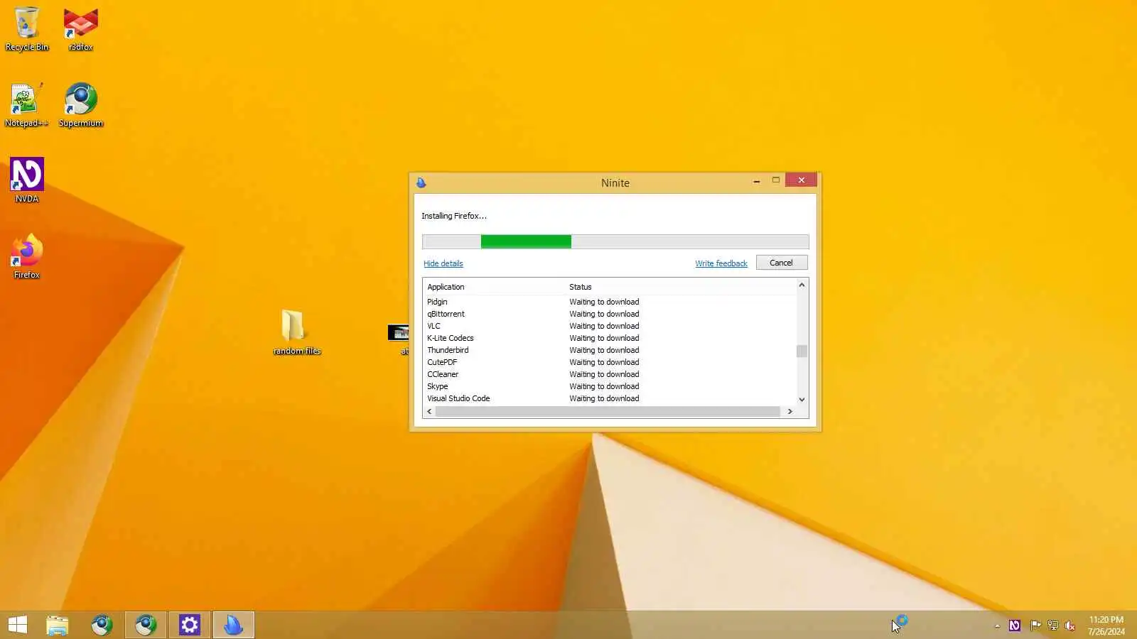Open the Action Center flag icon
This screenshot has width=1137, height=639.
click(x=1035, y=626)
